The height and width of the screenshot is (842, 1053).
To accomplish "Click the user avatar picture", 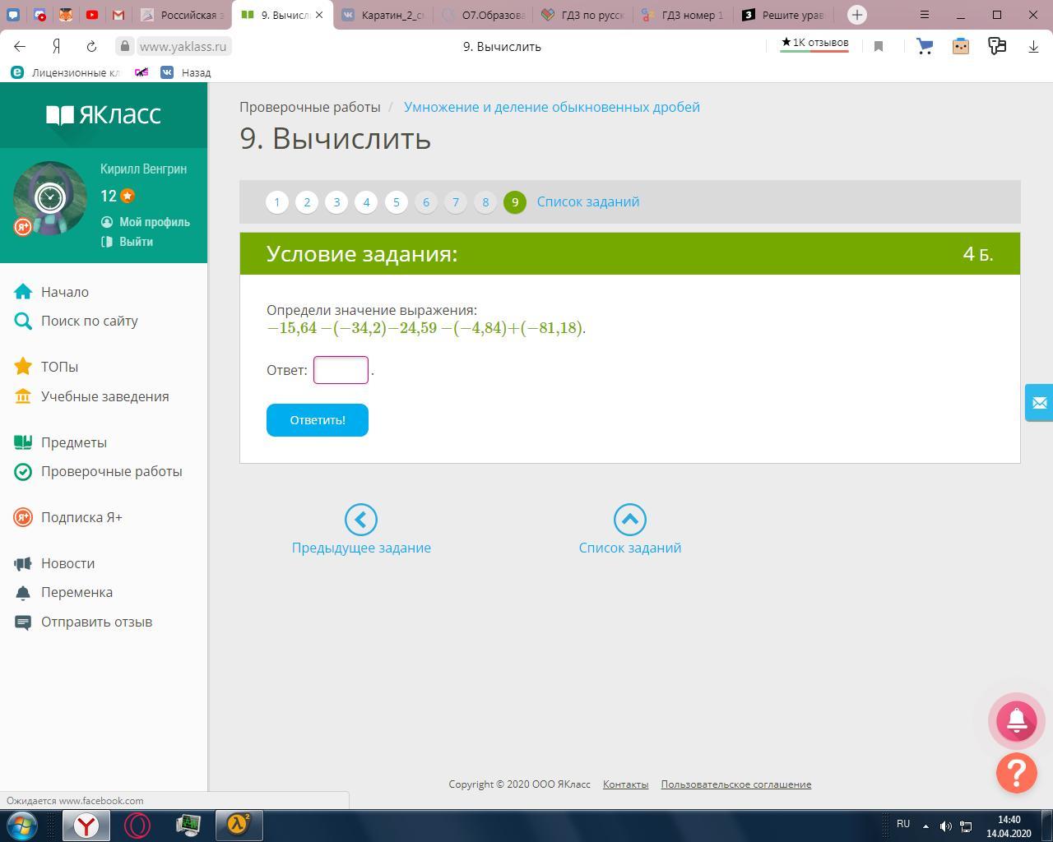I will pyautogui.click(x=50, y=198).
